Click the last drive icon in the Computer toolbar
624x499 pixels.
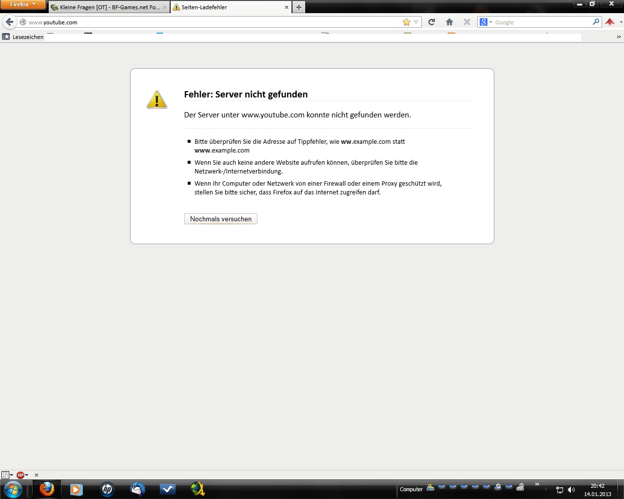coord(520,487)
